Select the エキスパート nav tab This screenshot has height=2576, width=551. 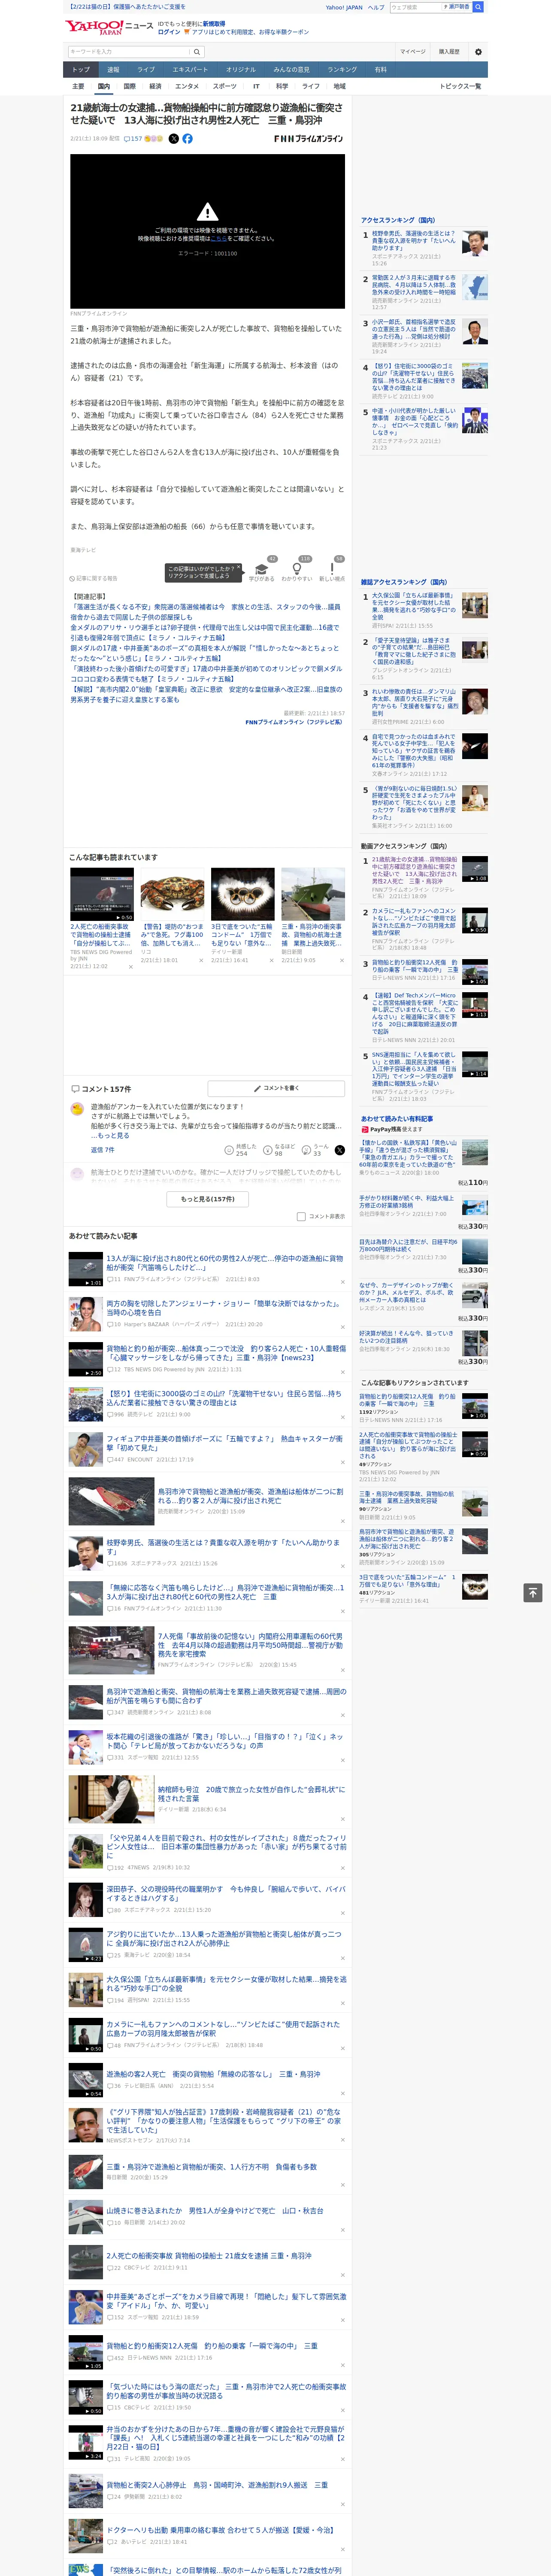point(190,70)
